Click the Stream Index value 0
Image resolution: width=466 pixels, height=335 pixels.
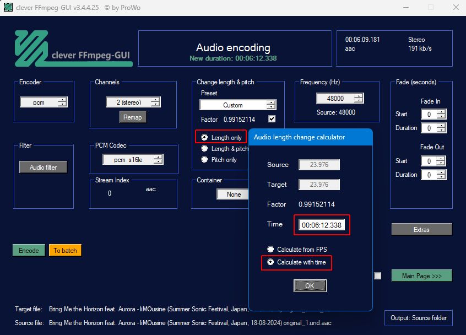coord(110,193)
